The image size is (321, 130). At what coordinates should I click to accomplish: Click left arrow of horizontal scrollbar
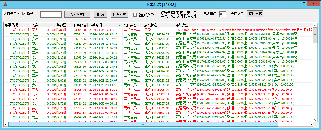coord(6,125)
